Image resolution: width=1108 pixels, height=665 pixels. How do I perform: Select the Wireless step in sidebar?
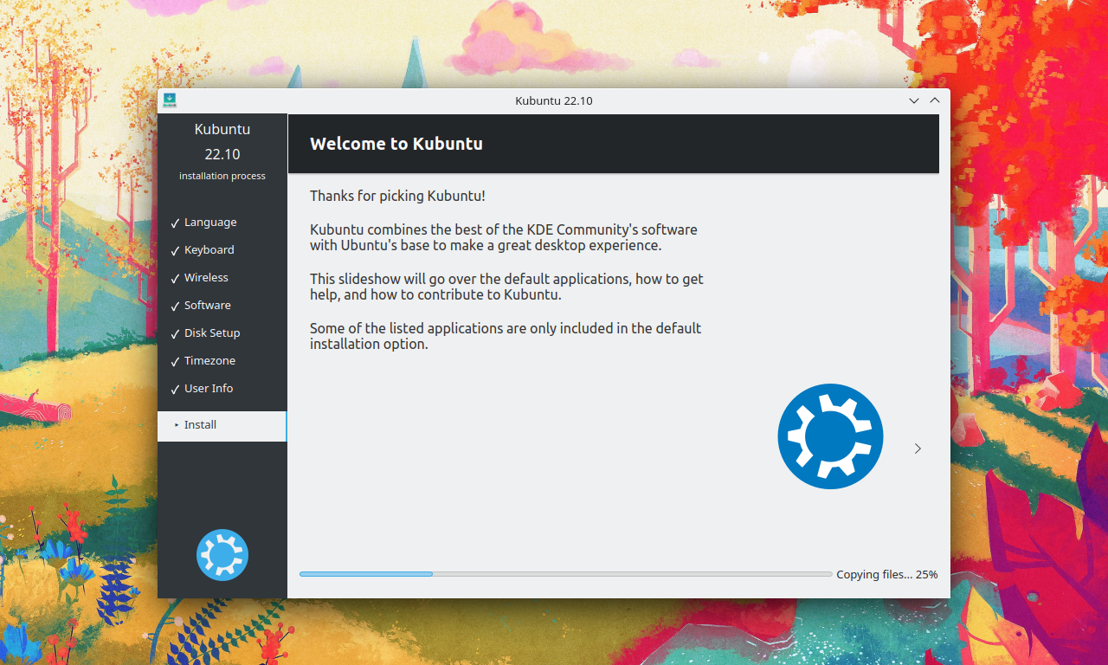pos(206,278)
